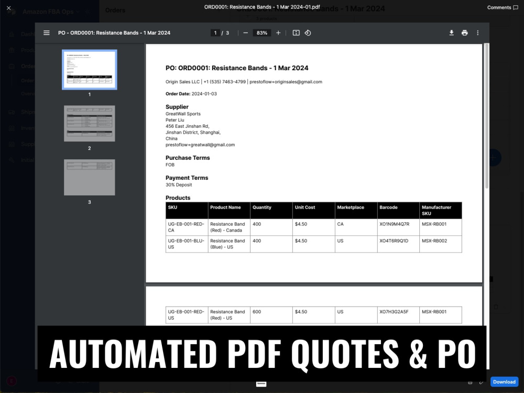Viewport: 524px width, 393px height.
Task: Close the PDF preview overlay
Action: coord(9,8)
